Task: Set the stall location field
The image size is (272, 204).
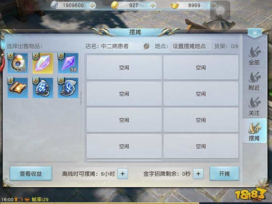Action: (191, 46)
